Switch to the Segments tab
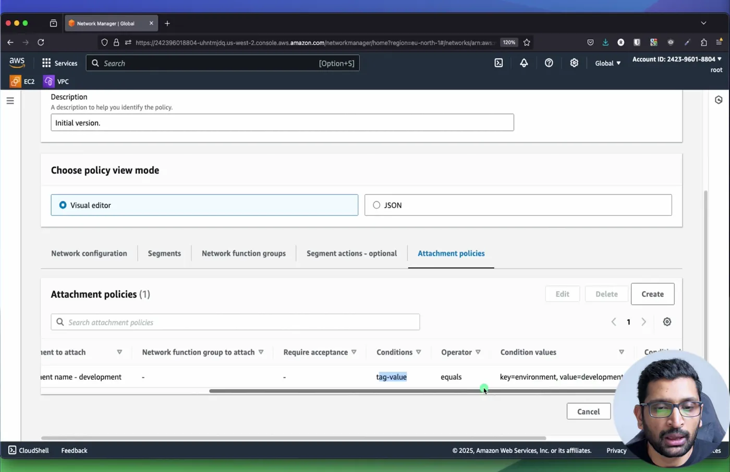 pos(164,253)
